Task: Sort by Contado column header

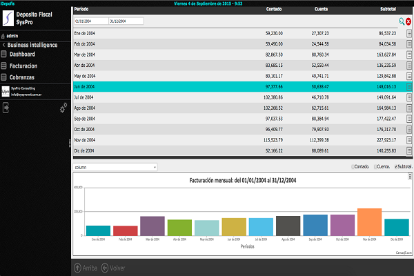Action: pyautogui.click(x=274, y=9)
